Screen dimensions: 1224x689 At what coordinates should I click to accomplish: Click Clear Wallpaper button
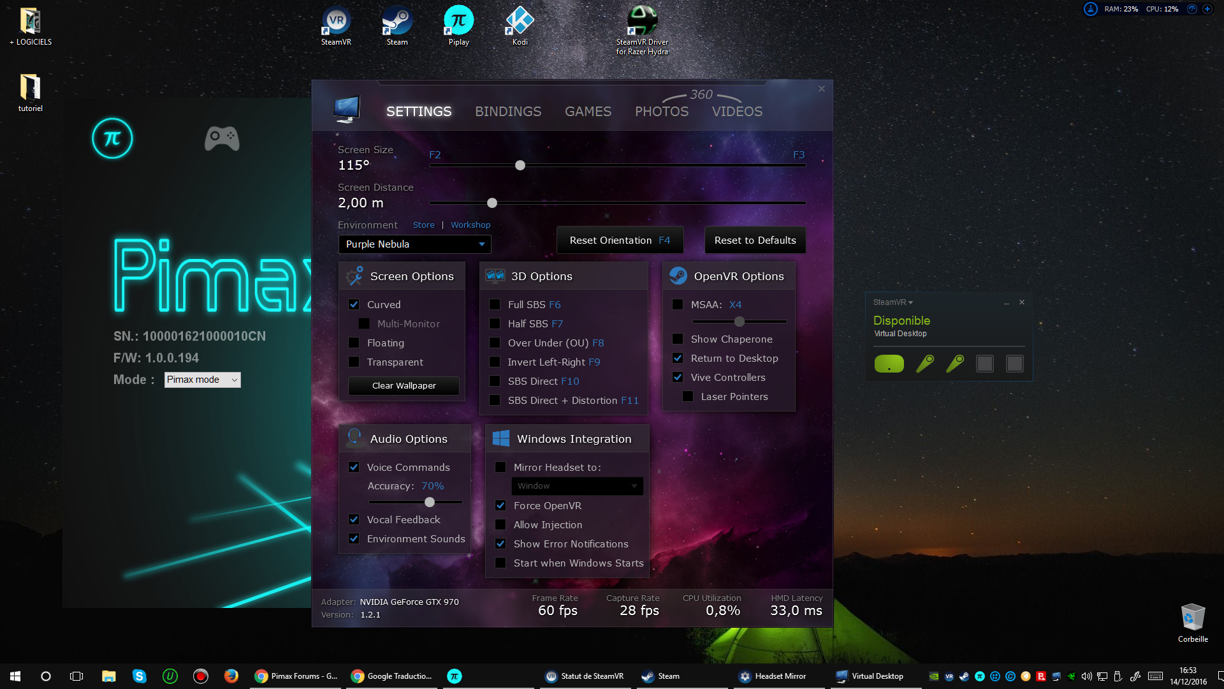pos(404,386)
